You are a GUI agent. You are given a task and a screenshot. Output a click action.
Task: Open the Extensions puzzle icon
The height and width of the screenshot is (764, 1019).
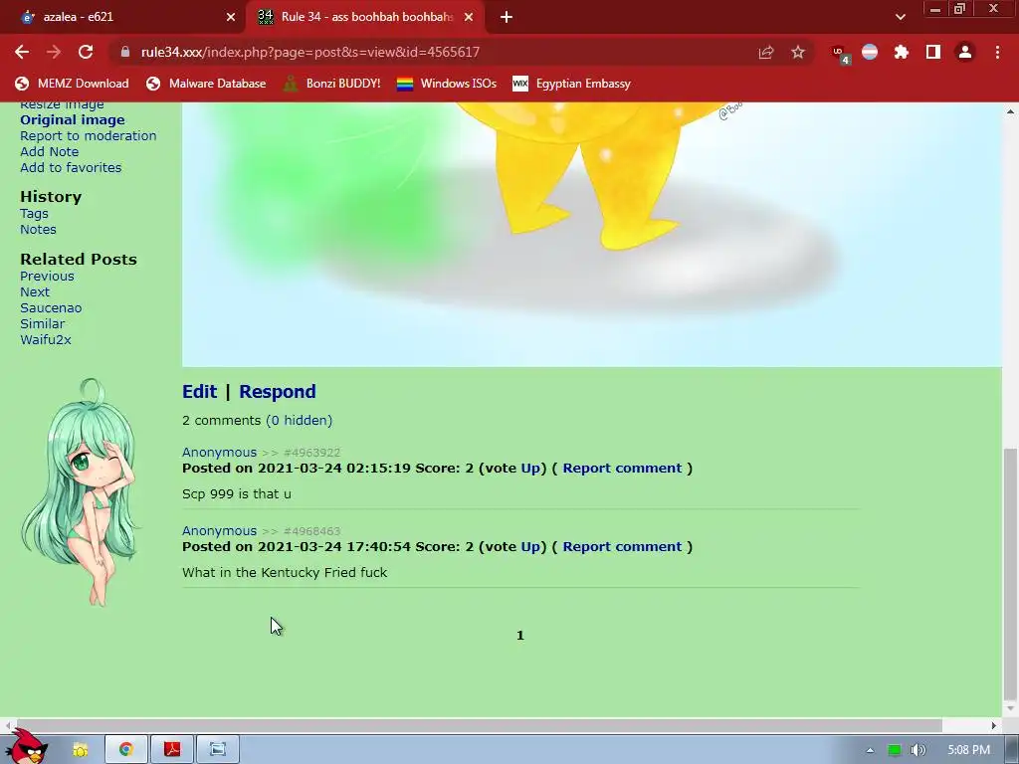coord(902,52)
